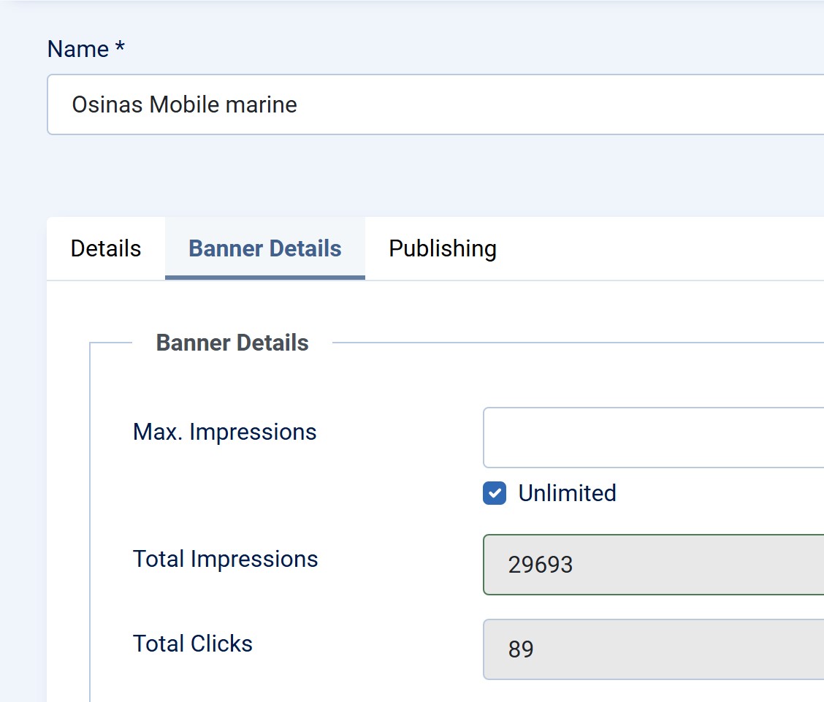824x702 pixels.
Task: Click the Unlimited checkbox label text
Action: click(x=567, y=493)
